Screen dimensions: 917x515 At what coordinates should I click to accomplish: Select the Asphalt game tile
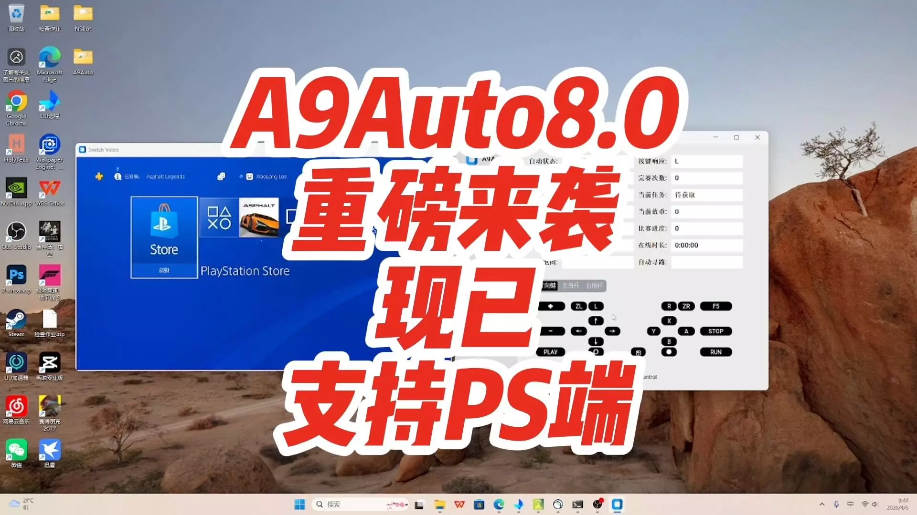[x=259, y=217]
